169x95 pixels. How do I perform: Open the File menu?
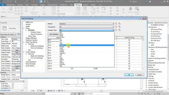[x=3, y=5]
